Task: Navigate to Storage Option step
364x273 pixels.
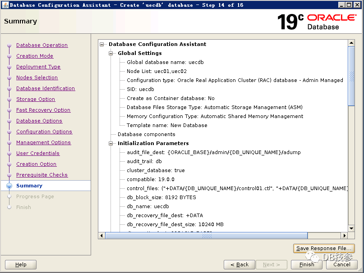Action: click(x=36, y=99)
